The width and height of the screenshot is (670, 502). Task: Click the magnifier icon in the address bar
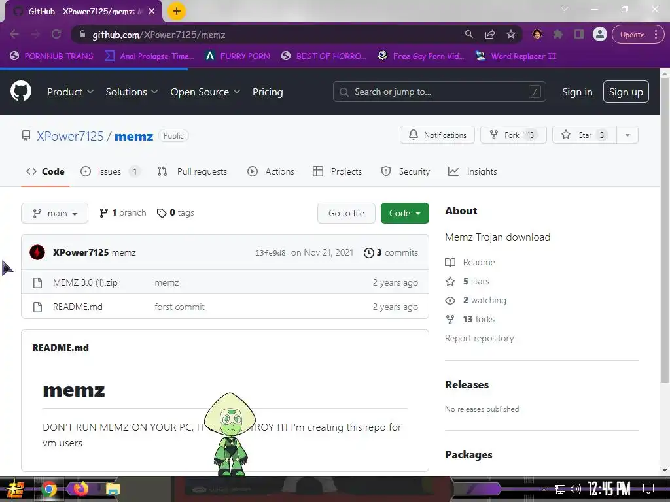(x=468, y=34)
